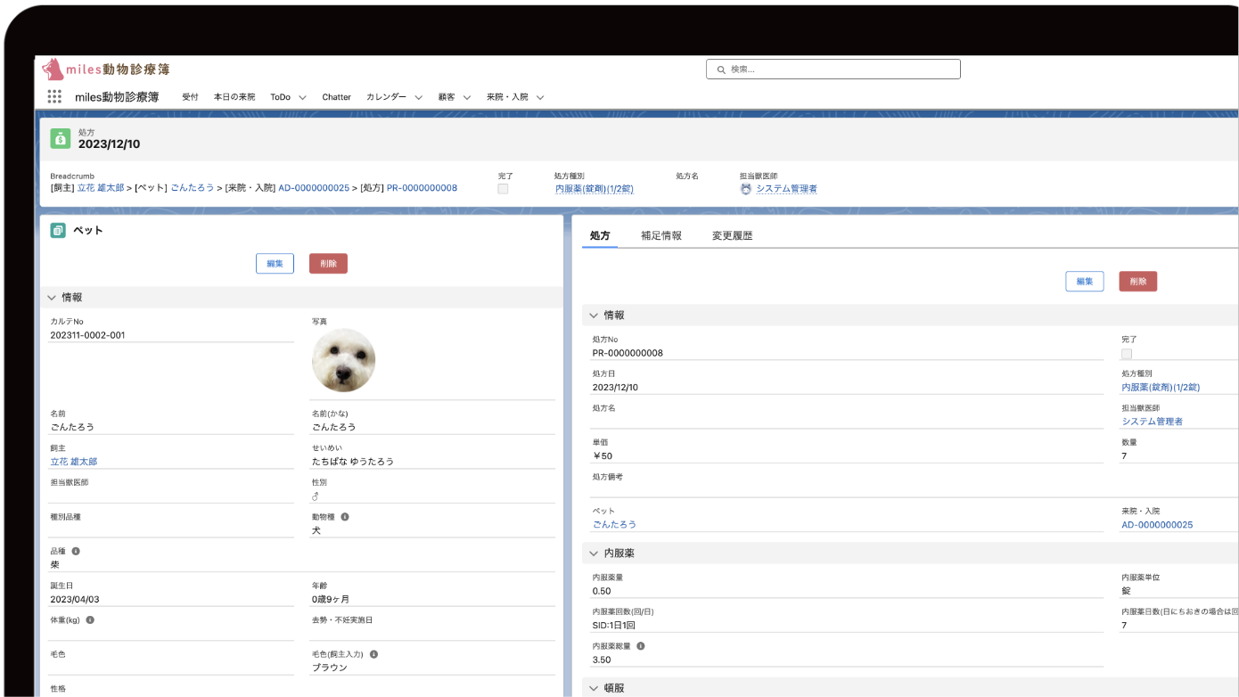This screenshot has width=1239, height=697.
Task: Open header link 内服薬(錠剤)(1/2錠)
Action: point(594,189)
